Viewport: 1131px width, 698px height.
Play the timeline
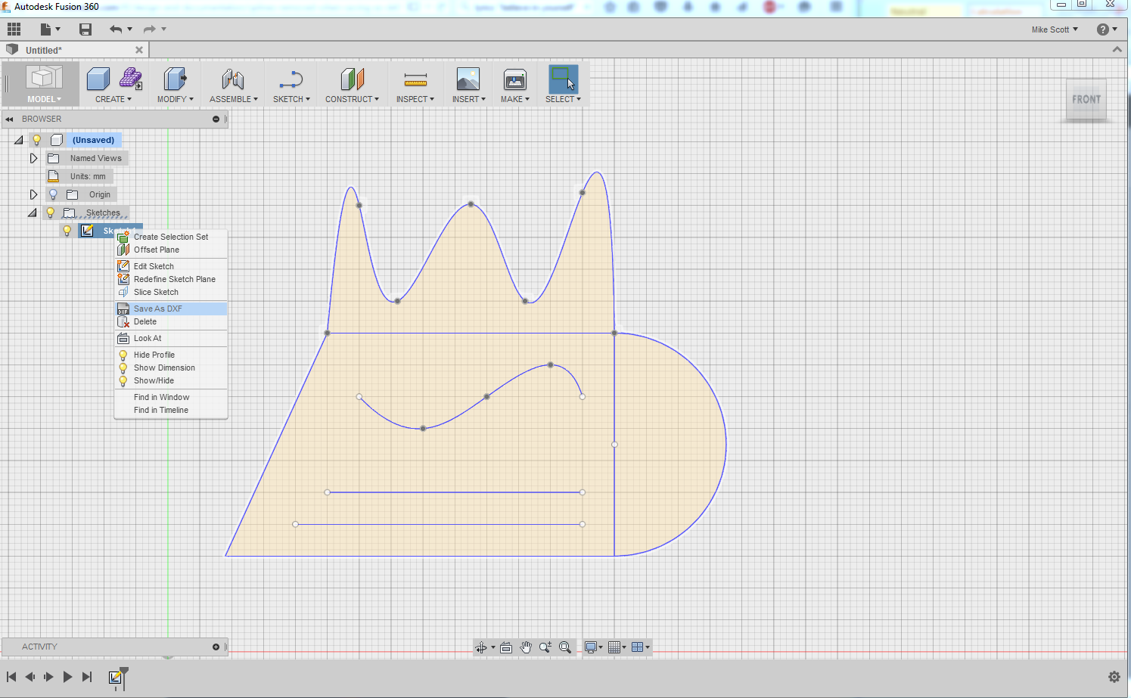tap(67, 677)
